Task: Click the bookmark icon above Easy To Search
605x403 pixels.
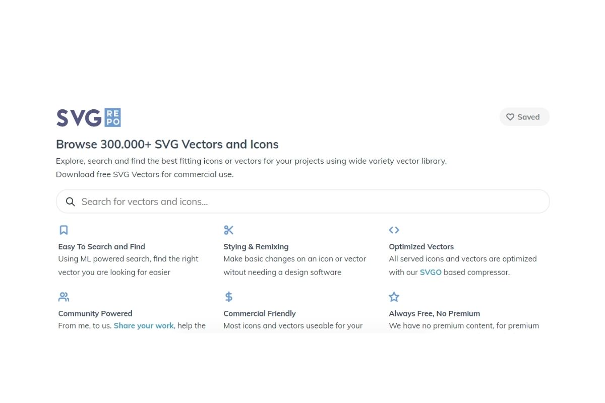Action: pyautogui.click(x=64, y=230)
